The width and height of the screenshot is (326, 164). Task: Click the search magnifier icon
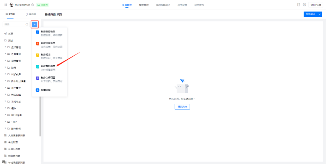pos(27,24)
